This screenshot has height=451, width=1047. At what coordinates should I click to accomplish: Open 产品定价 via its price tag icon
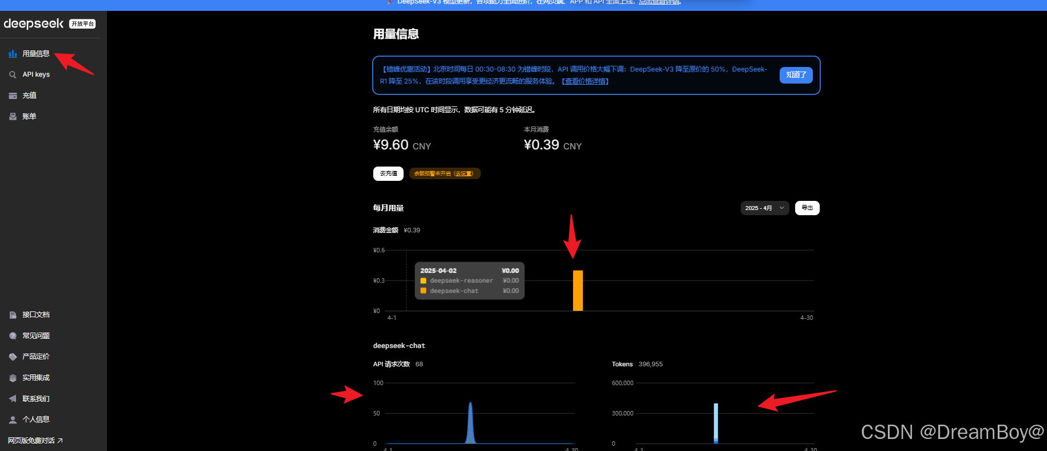(13, 357)
